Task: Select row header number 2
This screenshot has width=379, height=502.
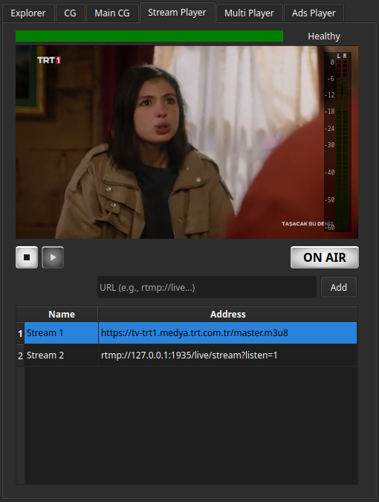Action: [20, 355]
